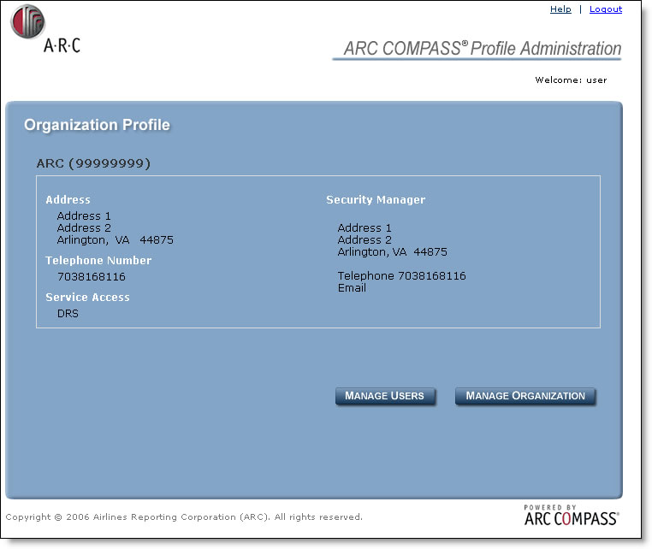
Task: Click the Security Manager Email line
Action: tap(352, 288)
